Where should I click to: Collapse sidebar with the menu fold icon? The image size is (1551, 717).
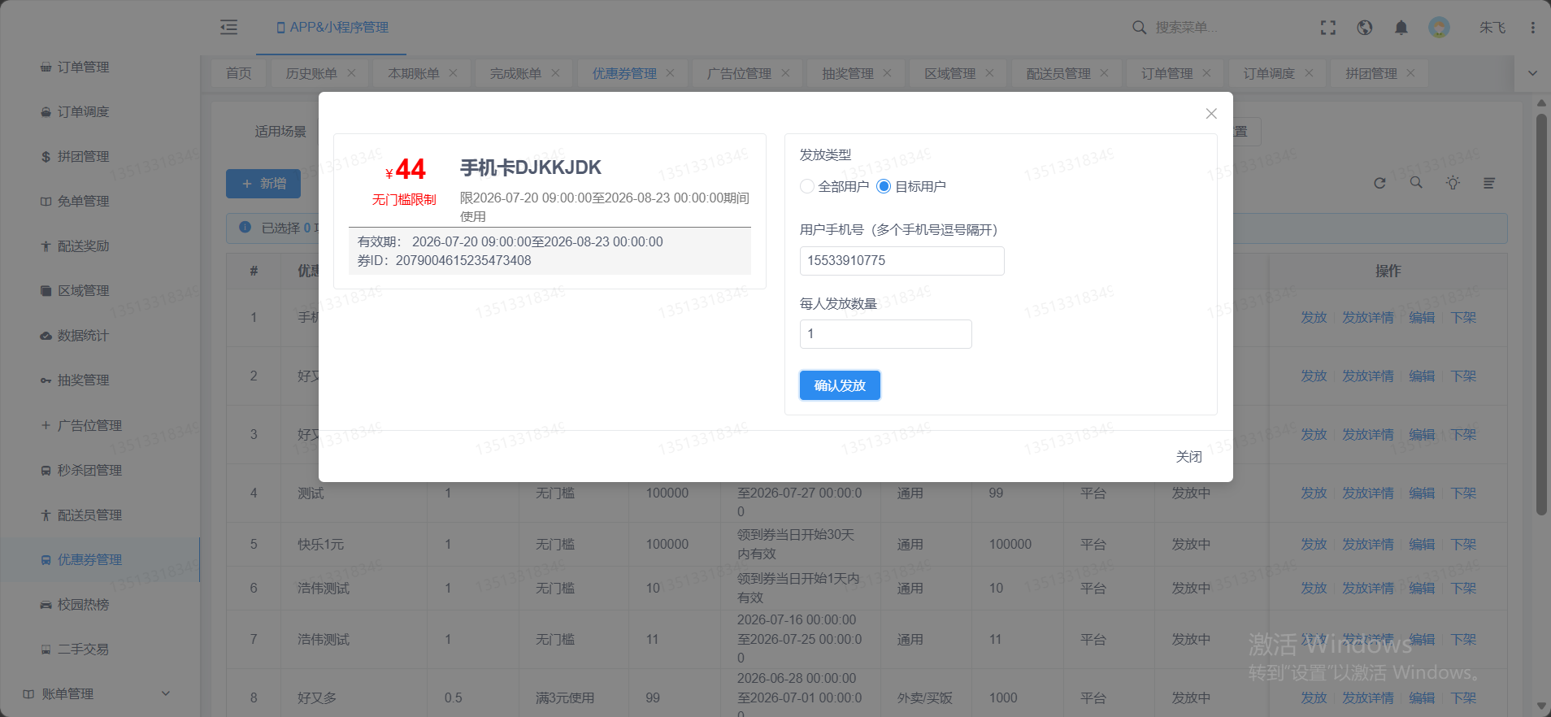tap(229, 27)
